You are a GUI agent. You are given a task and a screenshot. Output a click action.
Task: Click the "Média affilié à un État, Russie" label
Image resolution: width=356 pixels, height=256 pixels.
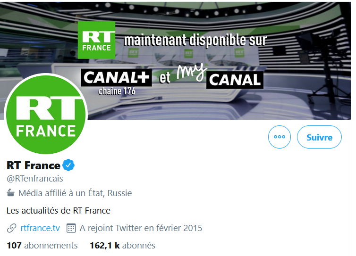[x=75, y=193]
